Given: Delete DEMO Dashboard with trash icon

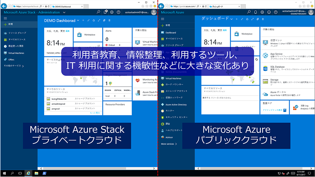Looking at the screenshot, I should pos(110,20).
